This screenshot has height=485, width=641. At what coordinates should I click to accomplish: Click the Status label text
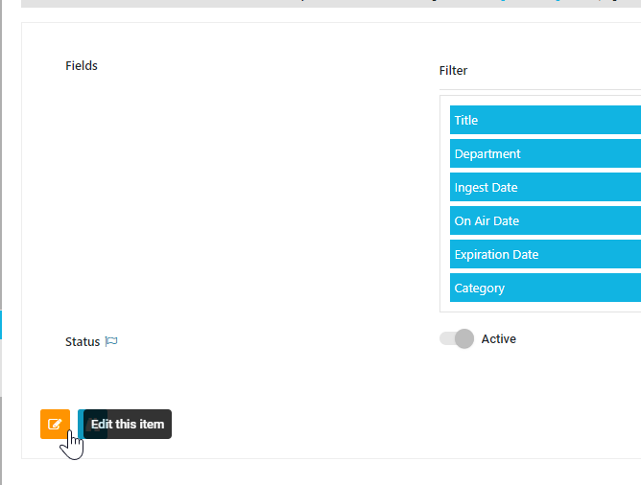pyautogui.click(x=83, y=341)
